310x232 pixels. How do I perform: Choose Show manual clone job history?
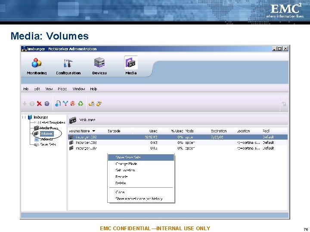141,198
